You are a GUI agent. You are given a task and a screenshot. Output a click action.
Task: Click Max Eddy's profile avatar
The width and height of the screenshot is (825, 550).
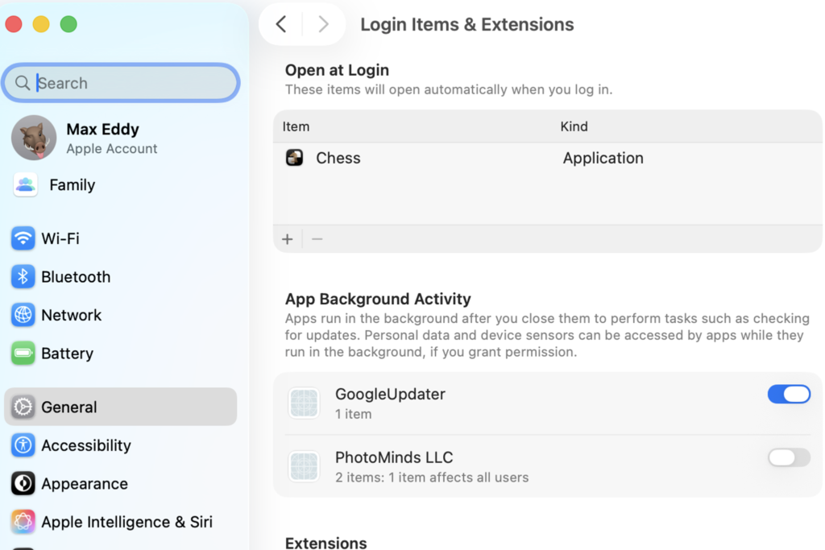coord(33,138)
